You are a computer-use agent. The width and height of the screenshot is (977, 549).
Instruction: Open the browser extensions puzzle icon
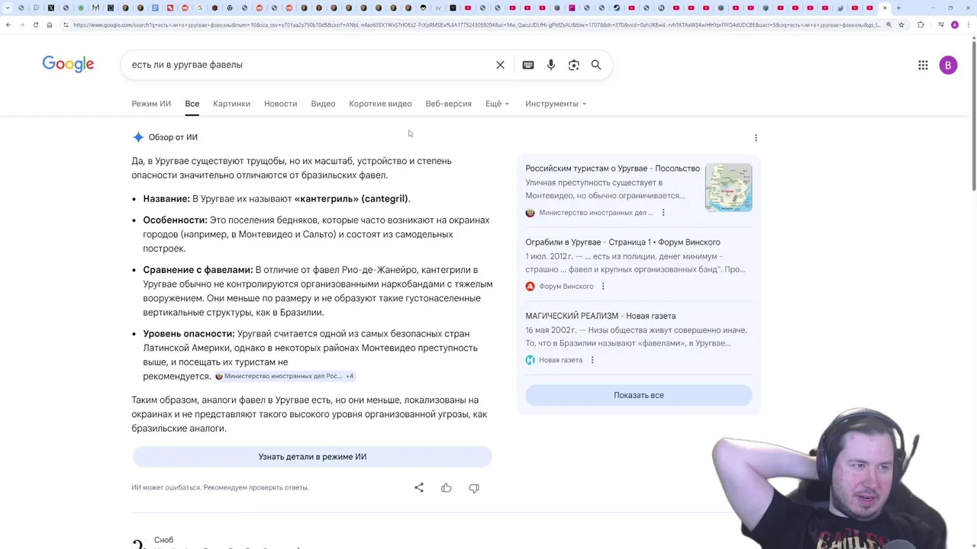921,24
